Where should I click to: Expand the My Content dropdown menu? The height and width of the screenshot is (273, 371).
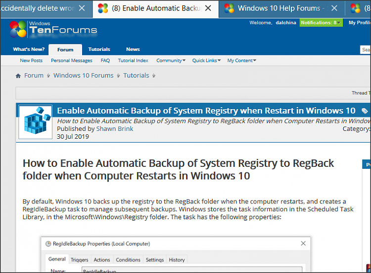[x=241, y=60]
